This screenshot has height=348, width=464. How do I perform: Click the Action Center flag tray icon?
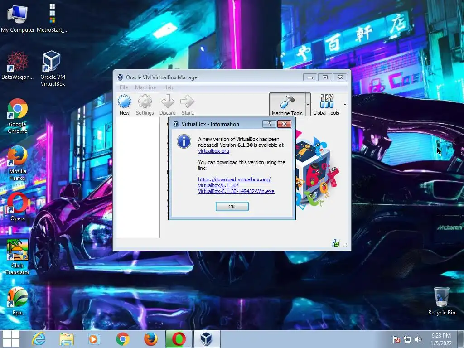(396, 339)
